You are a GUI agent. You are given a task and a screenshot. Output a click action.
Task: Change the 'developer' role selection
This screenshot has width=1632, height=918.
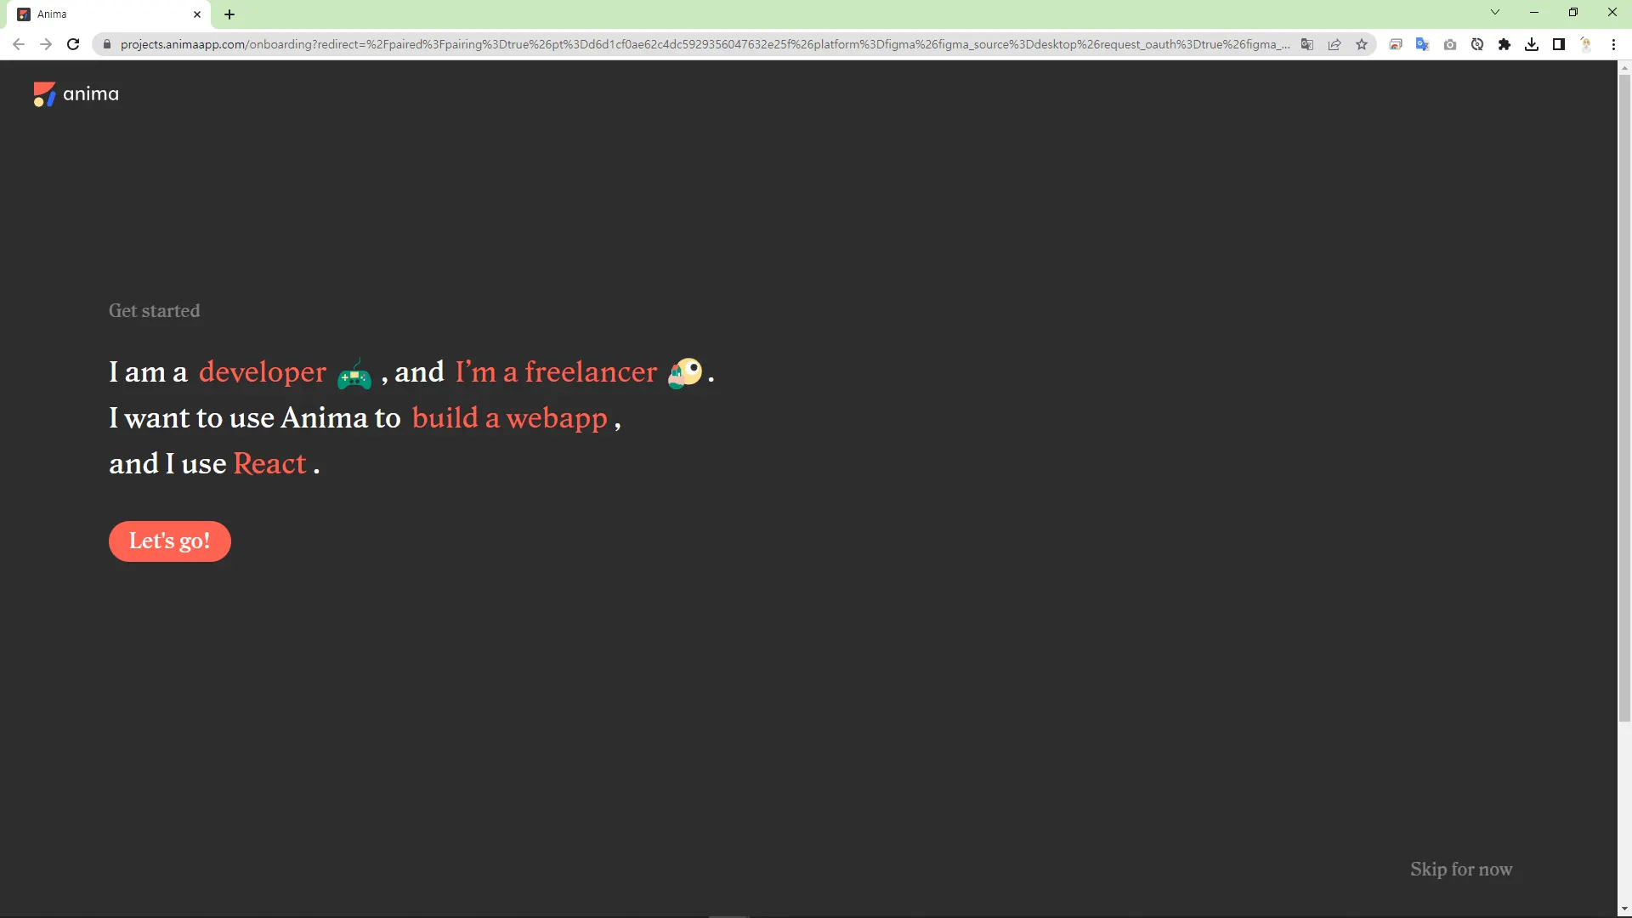tap(262, 372)
